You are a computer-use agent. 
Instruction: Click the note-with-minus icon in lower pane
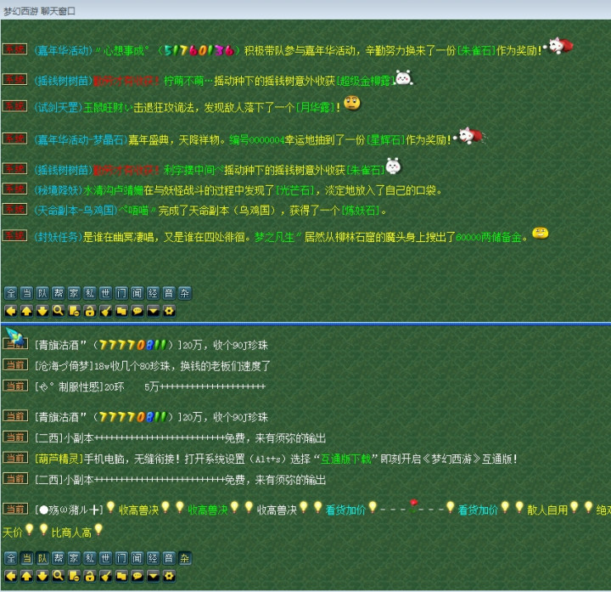click(x=74, y=576)
